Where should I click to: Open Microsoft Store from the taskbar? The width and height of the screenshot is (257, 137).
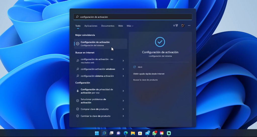(140, 133)
